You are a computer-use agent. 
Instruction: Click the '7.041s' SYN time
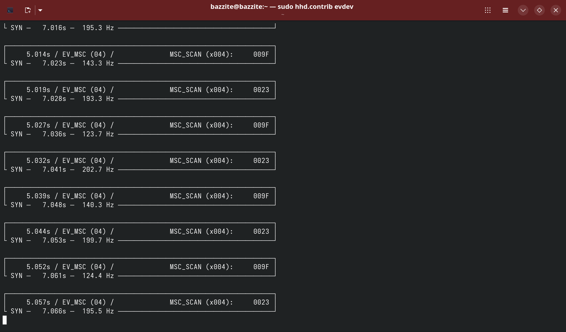54,169
